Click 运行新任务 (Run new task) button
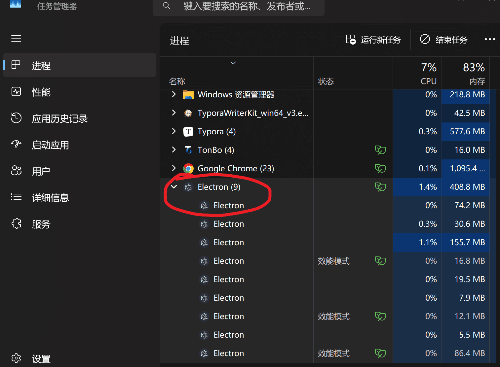500x367 pixels. (x=373, y=40)
